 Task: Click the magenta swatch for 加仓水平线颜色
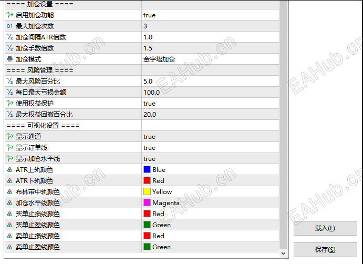(x=147, y=202)
